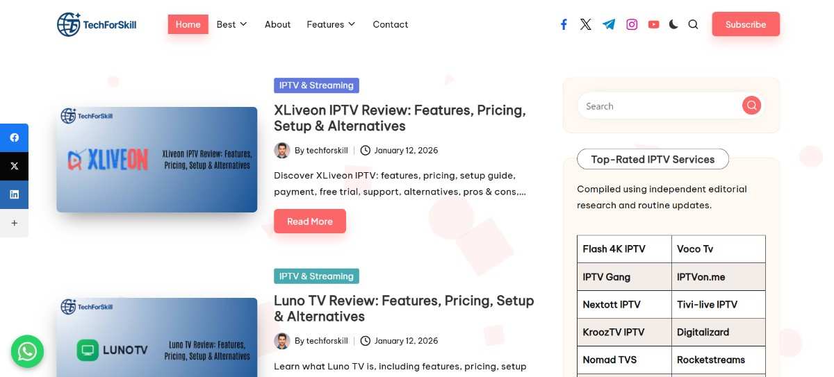Viewport: 834px width, 377px height.
Task: Click the Subscribe button
Action: pyautogui.click(x=745, y=24)
